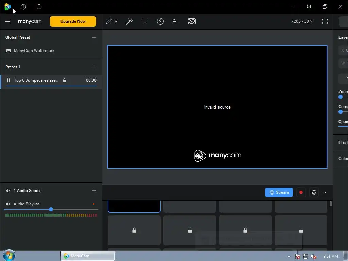Image resolution: width=348 pixels, height=261 pixels.
Task: Click the first locked preset slot
Action: (134, 230)
